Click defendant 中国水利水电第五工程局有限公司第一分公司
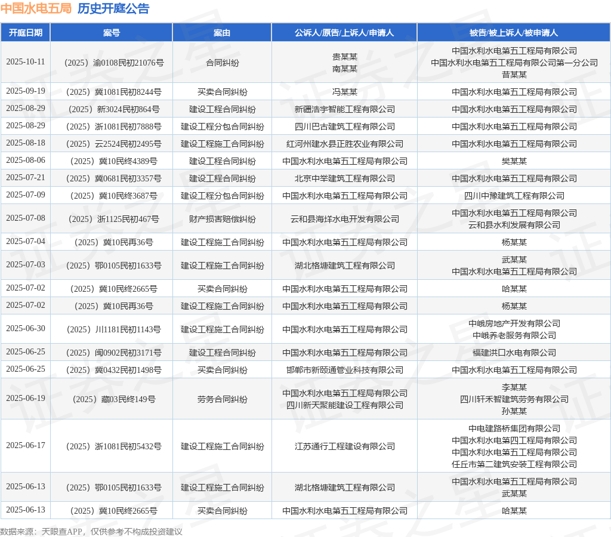 pyautogui.click(x=514, y=63)
